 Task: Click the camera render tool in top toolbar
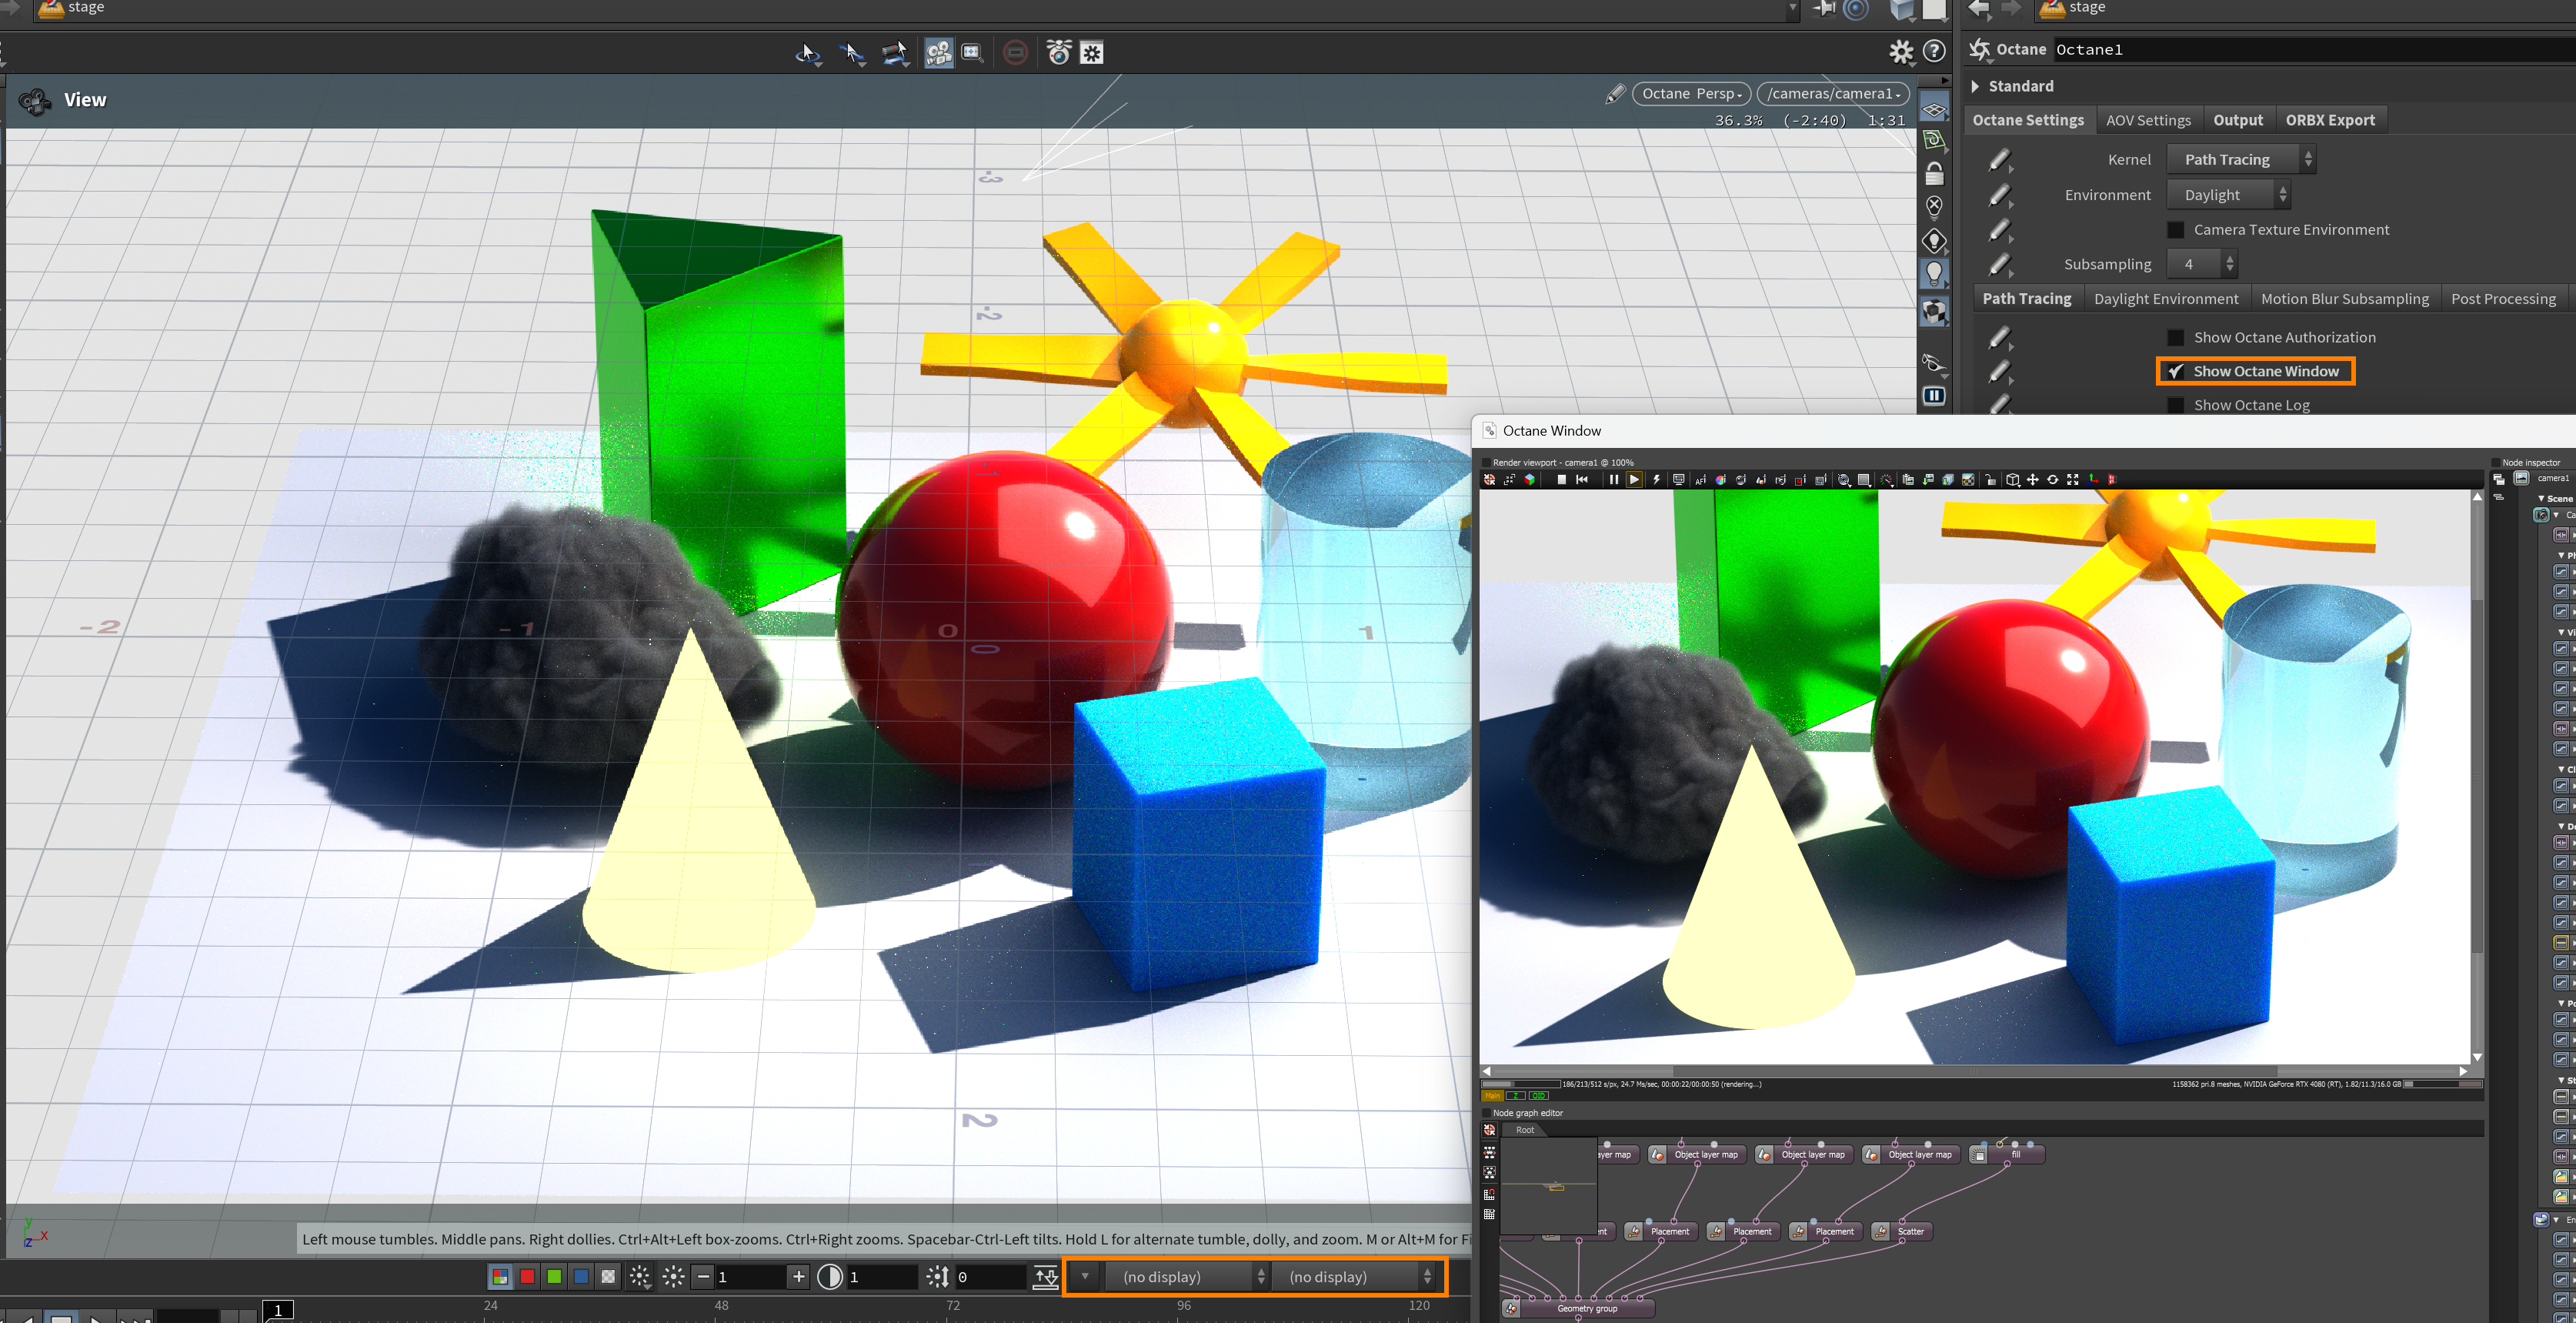point(938,53)
